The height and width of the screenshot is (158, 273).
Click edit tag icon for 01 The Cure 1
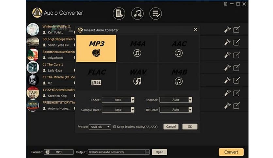pyautogui.click(x=236, y=68)
